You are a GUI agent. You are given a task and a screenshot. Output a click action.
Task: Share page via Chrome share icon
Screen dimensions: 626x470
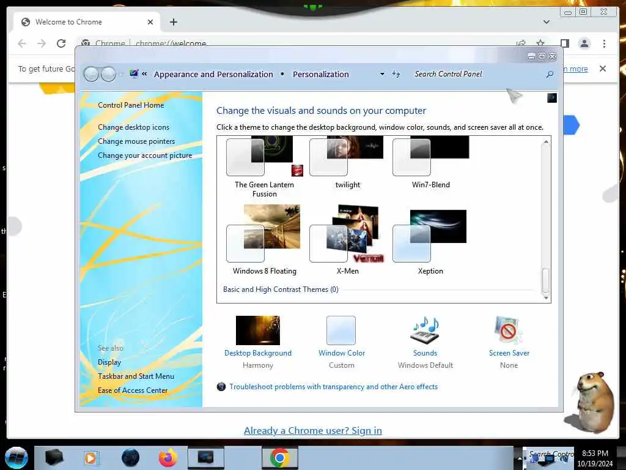click(x=521, y=43)
